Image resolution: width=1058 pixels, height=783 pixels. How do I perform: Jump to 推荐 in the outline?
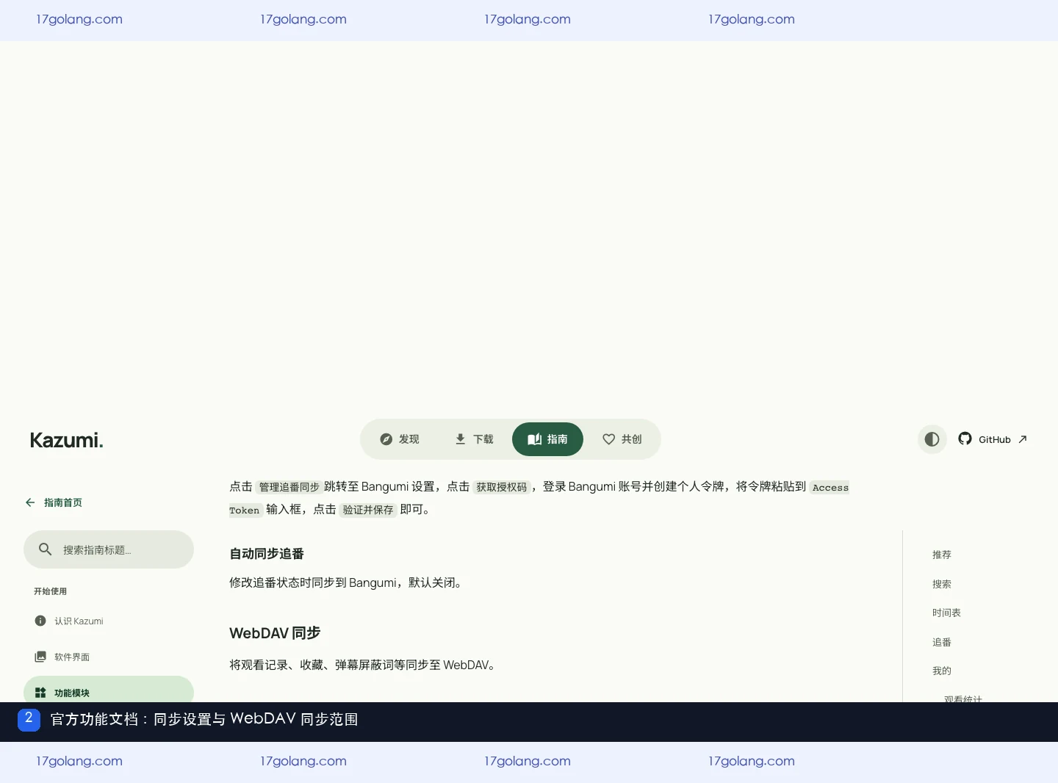[x=942, y=555]
